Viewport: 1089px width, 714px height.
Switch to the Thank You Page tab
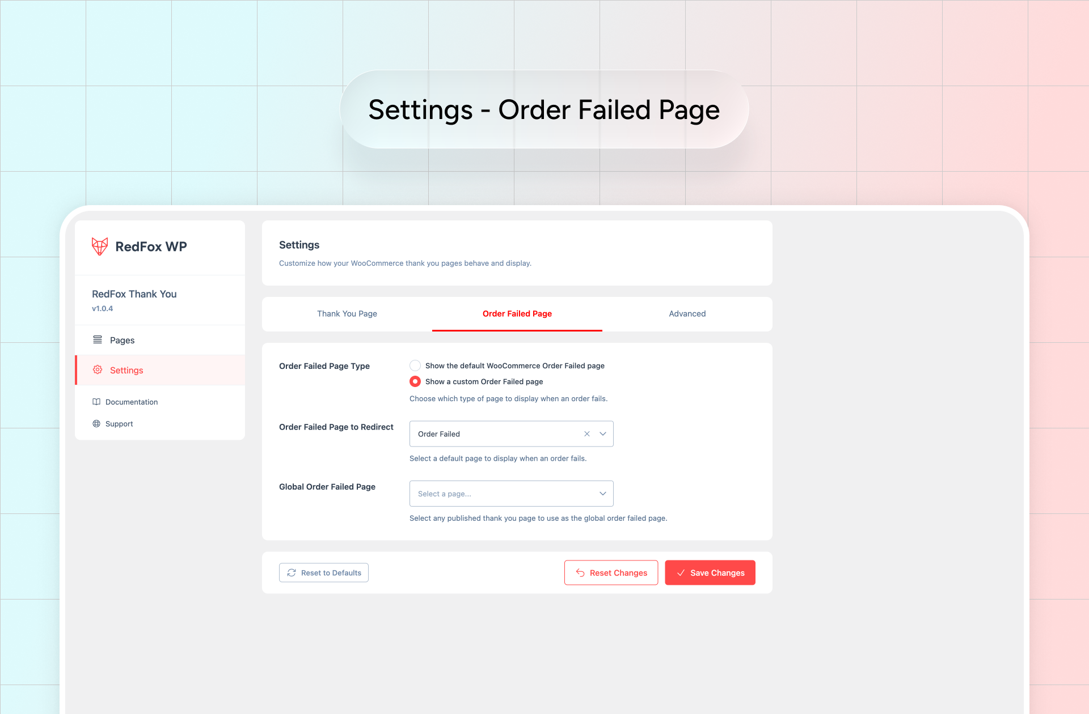click(347, 313)
